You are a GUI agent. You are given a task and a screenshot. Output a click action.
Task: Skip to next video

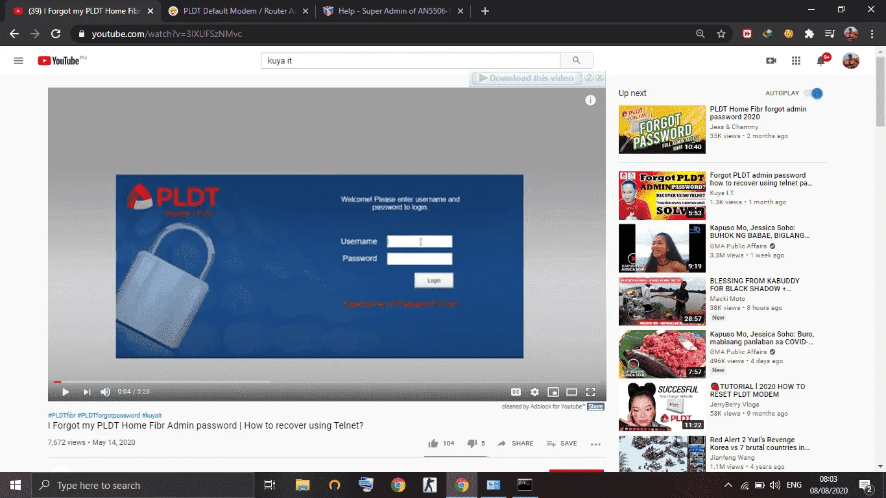pyautogui.click(x=86, y=392)
